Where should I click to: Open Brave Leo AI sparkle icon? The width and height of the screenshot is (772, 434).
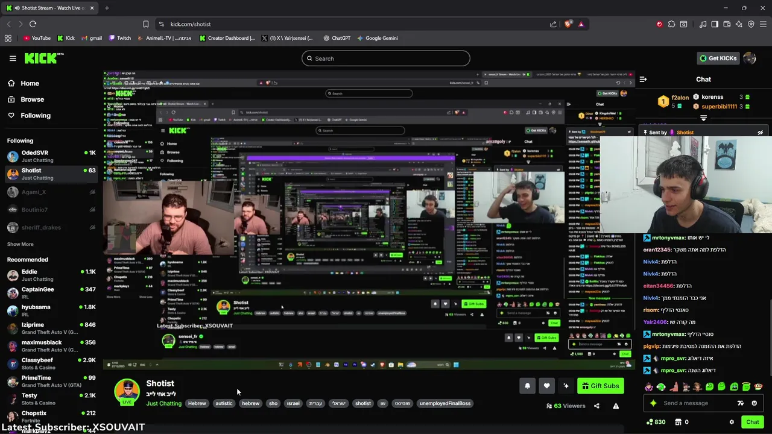coord(739,24)
